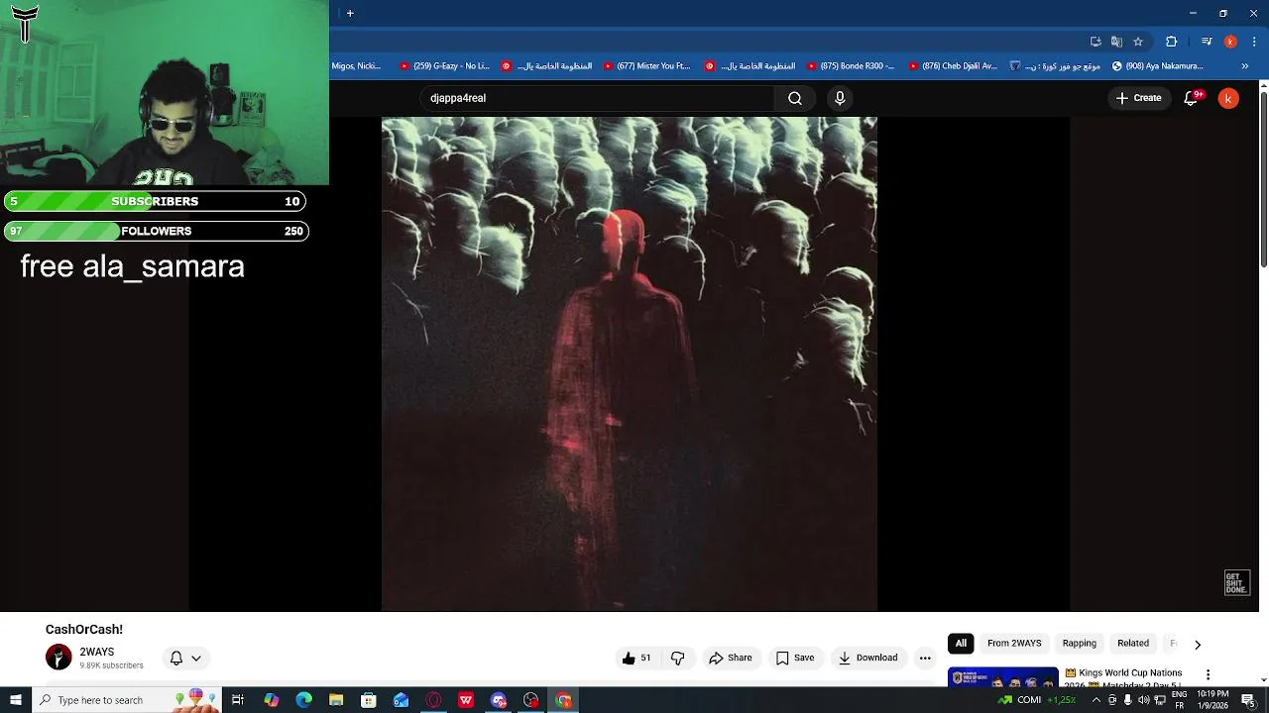Save the video to playlist
The height and width of the screenshot is (713, 1269).
pos(795,658)
